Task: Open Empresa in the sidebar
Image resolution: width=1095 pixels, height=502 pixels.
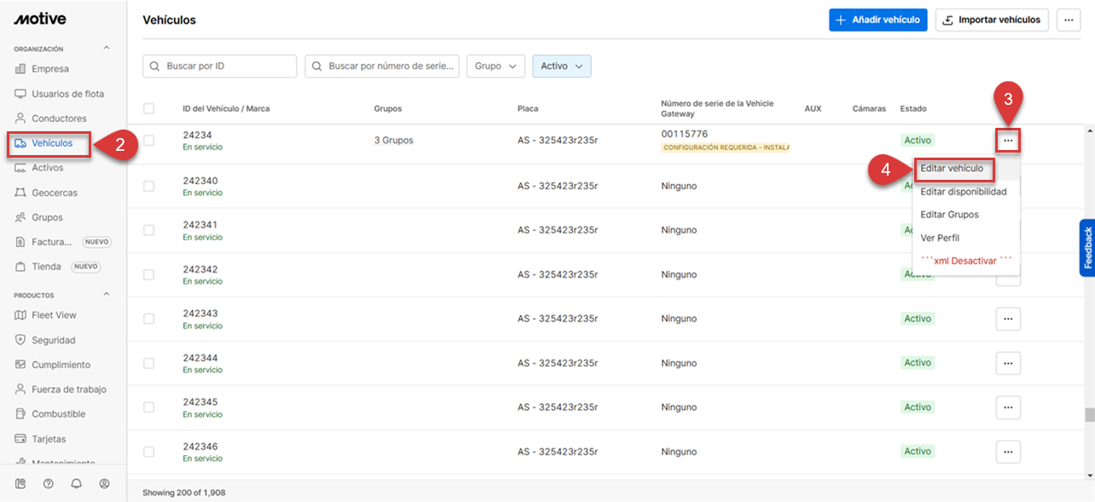Action: coord(50,69)
